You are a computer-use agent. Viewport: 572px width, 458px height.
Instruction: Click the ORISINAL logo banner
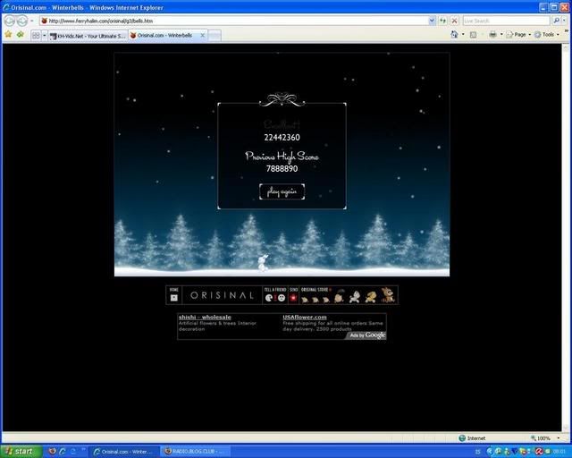coord(222,295)
